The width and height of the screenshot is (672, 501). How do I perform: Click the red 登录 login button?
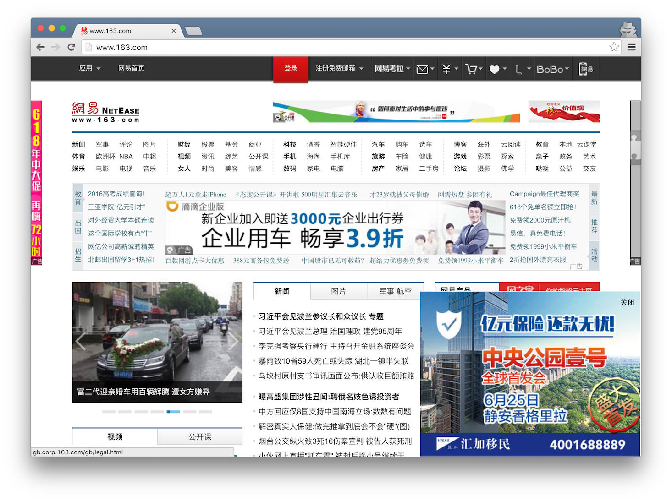tap(291, 69)
